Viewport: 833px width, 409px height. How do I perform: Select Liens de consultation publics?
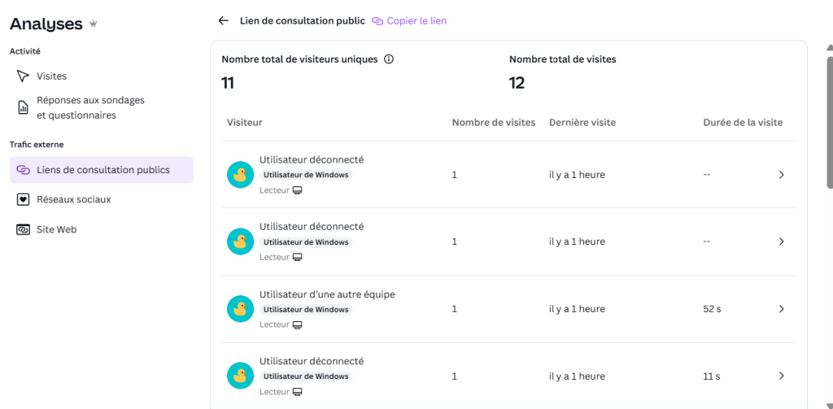(102, 170)
